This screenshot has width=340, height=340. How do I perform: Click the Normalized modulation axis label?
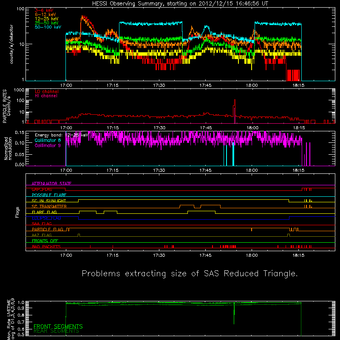click(8, 148)
